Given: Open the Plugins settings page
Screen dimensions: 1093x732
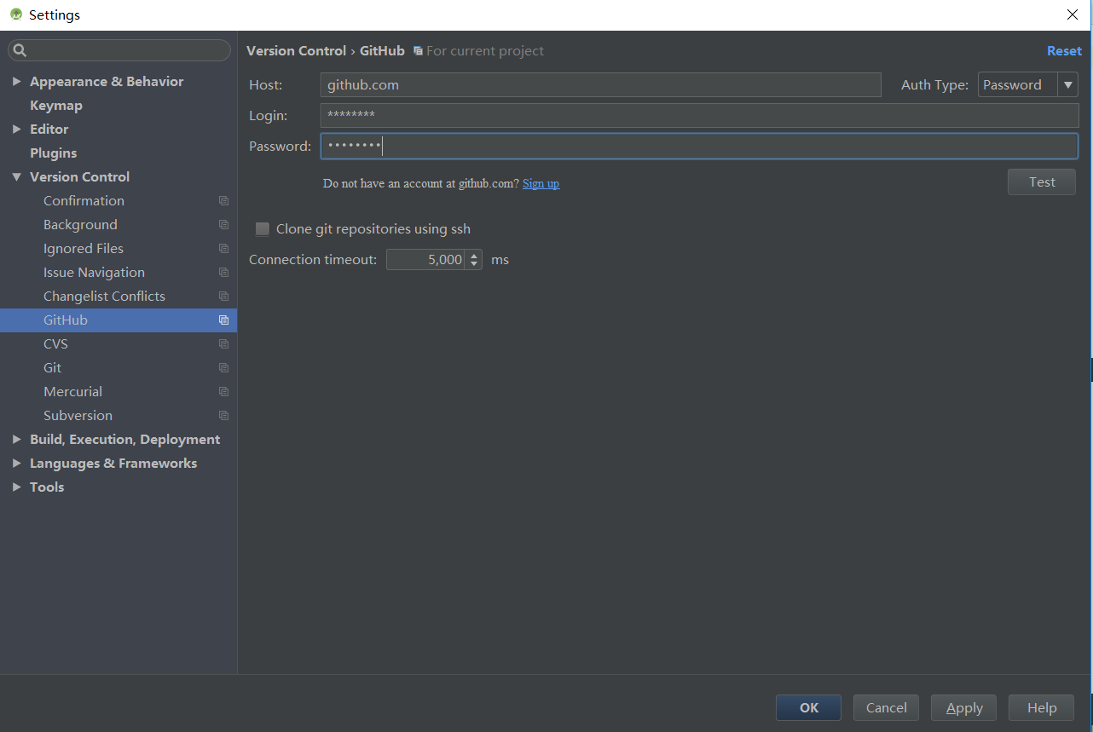Looking at the screenshot, I should 54,153.
